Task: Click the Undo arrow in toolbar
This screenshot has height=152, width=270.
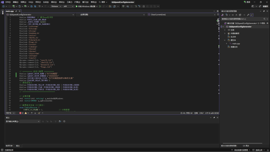Action: [40, 6]
